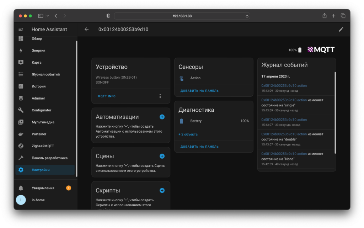
Task: Click the Safari address bar field
Action: tap(182, 16)
